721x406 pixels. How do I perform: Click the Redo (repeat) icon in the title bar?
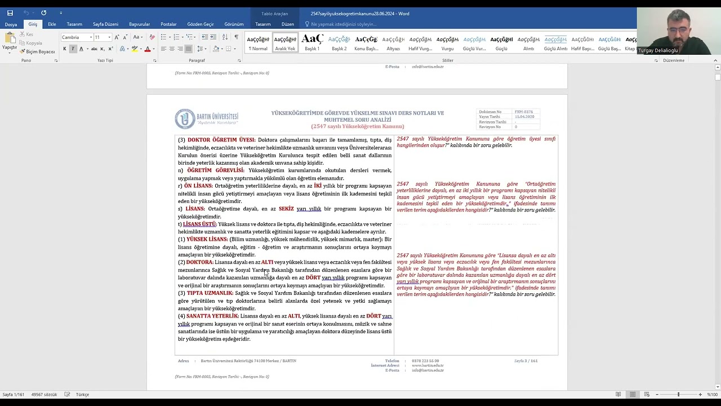click(x=43, y=13)
